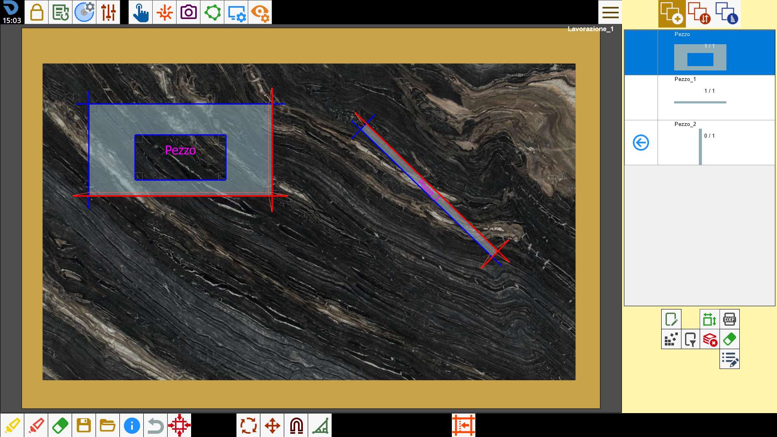Open the camera snapshot tool

[x=188, y=12]
